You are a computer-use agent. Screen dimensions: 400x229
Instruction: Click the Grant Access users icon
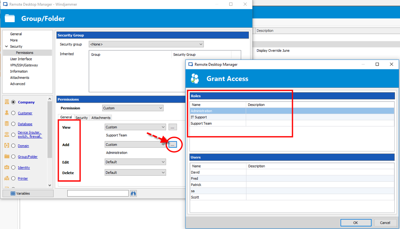tap(195, 79)
